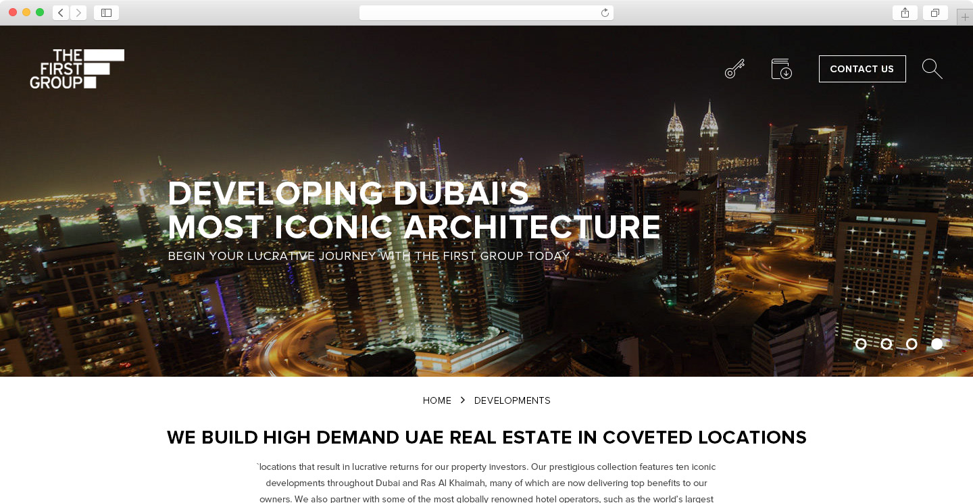This screenshot has height=503, width=973.
Task: Click the browser forward arrow
Action: click(x=78, y=13)
